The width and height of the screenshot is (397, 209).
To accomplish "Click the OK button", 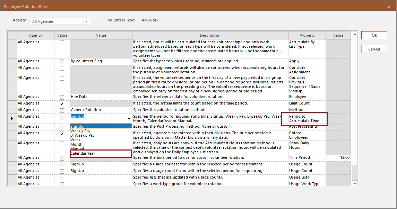I will click(374, 35).
